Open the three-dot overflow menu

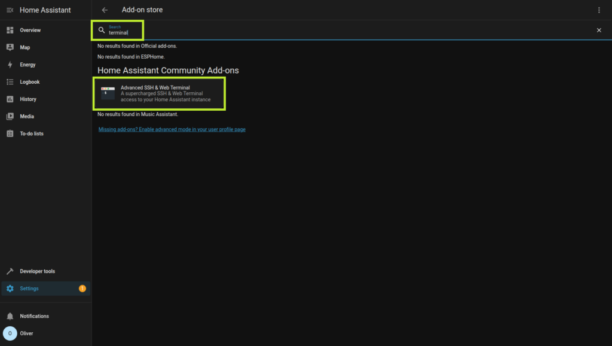point(599,10)
